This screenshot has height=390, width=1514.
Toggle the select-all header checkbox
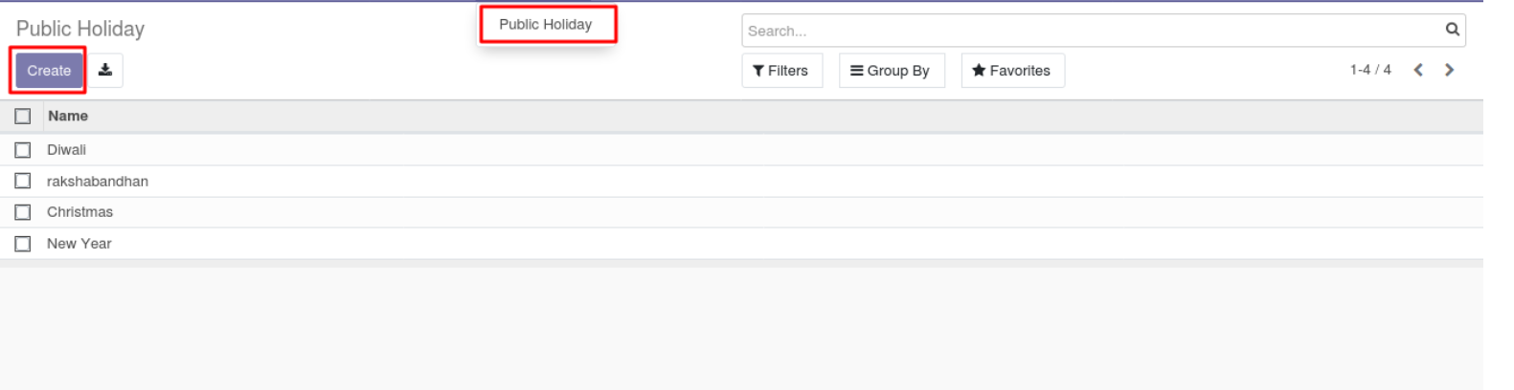[23, 117]
